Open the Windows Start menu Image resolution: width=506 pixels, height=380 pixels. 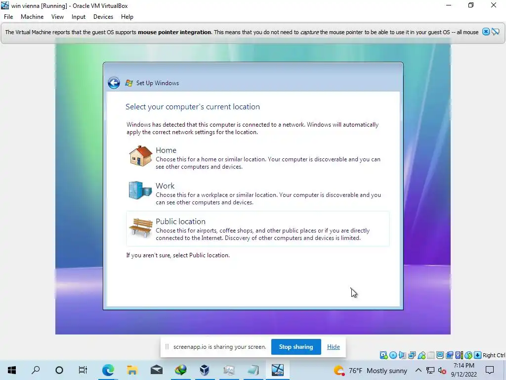(12, 370)
